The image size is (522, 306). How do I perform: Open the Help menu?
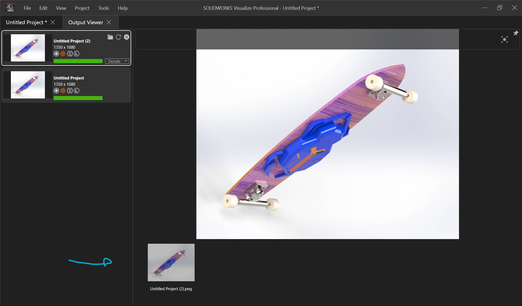click(x=122, y=8)
